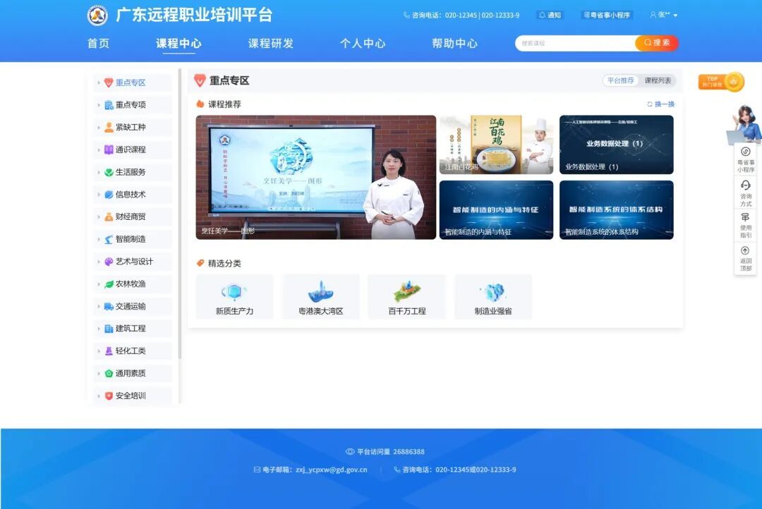Open the 粤省事小程序 sidebar icon
Screen dimensions: 762x509
(x=745, y=152)
